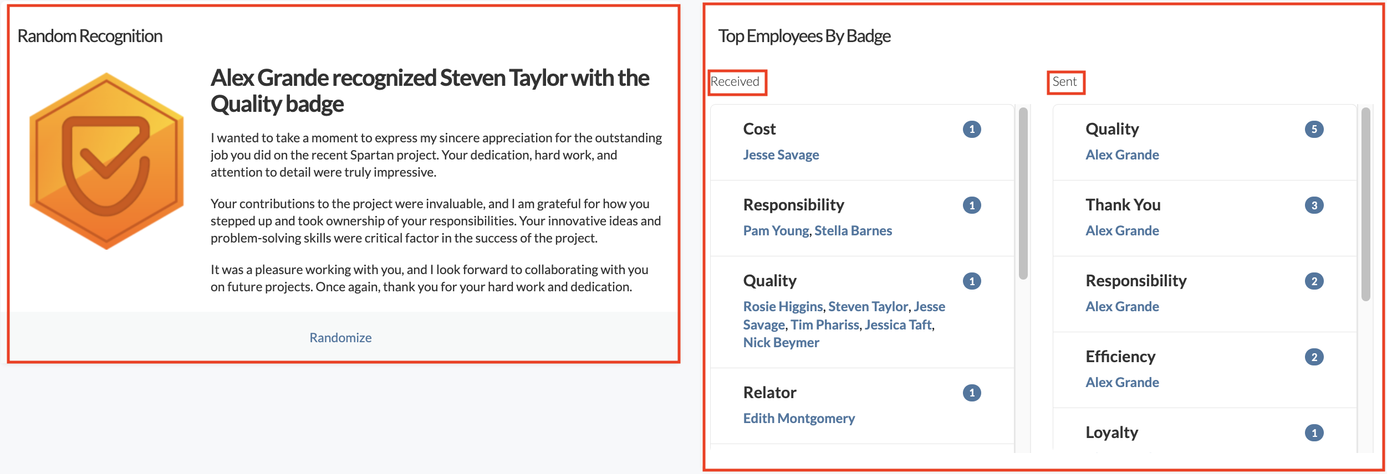Image resolution: width=1387 pixels, height=474 pixels.
Task: Click the count badge next to Cost
Action: [971, 130]
